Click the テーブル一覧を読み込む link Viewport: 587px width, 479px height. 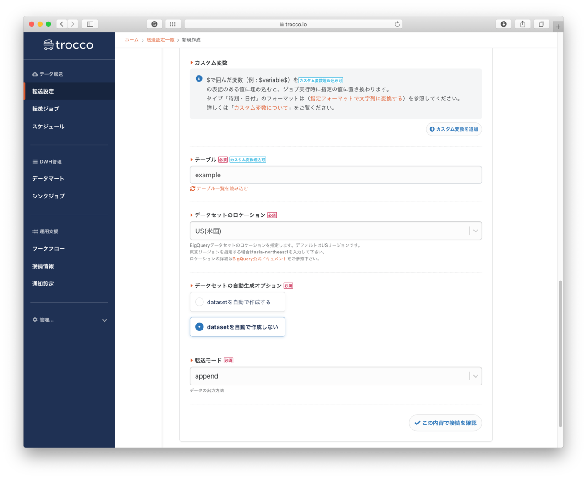219,188
